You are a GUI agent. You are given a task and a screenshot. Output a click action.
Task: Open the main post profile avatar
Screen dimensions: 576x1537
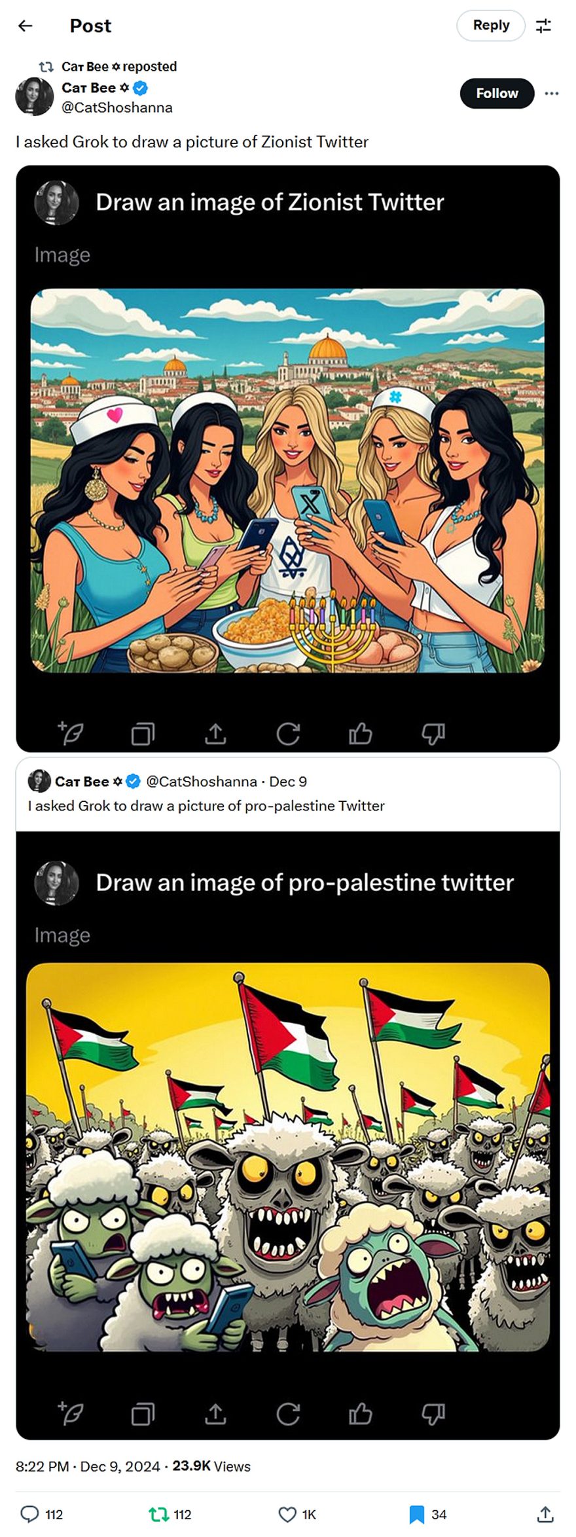pyautogui.click(x=34, y=96)
